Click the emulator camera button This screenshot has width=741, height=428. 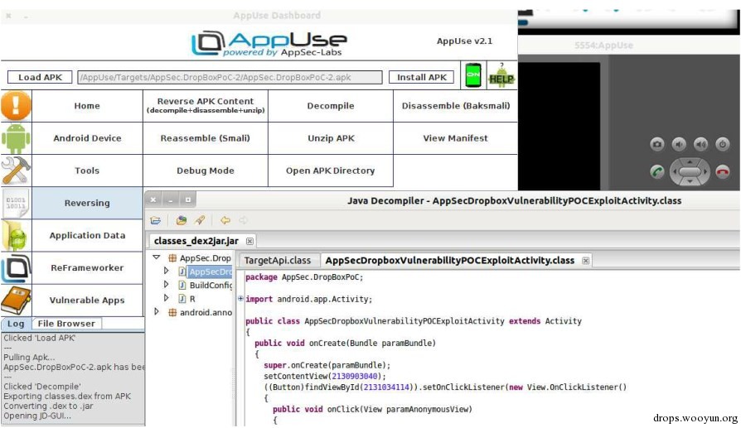click(x=657, y=144)
